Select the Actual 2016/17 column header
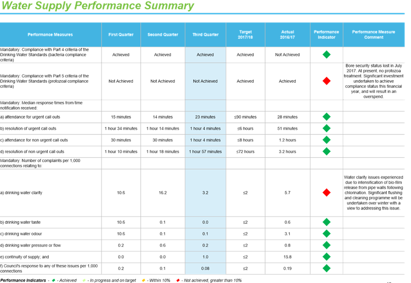The width and height of the screenshot is (411, 283). point(288,34)
